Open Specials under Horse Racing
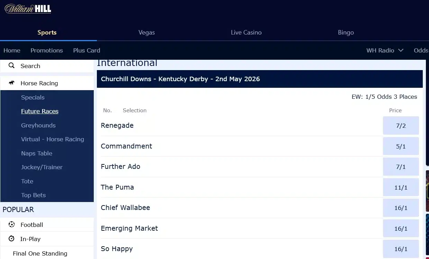 (33, 97)
